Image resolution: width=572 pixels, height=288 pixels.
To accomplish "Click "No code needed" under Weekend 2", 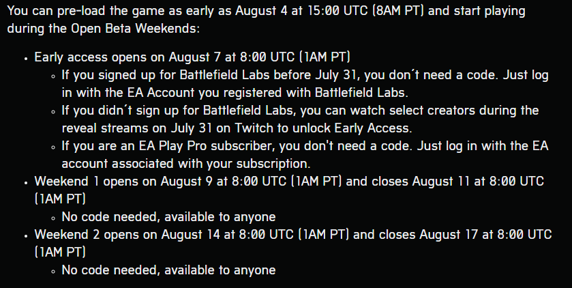I will point(111,270).
